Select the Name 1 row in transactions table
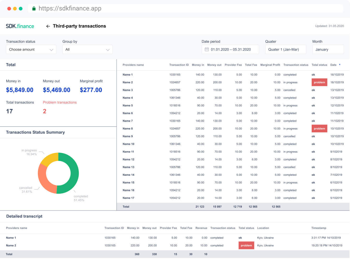Image resolution: width=350 pixels, height=259 pixels. point(233,75)
